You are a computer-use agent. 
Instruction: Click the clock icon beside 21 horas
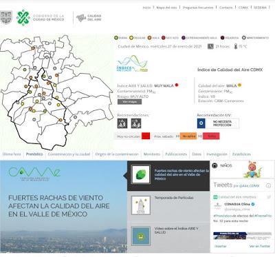210,46
